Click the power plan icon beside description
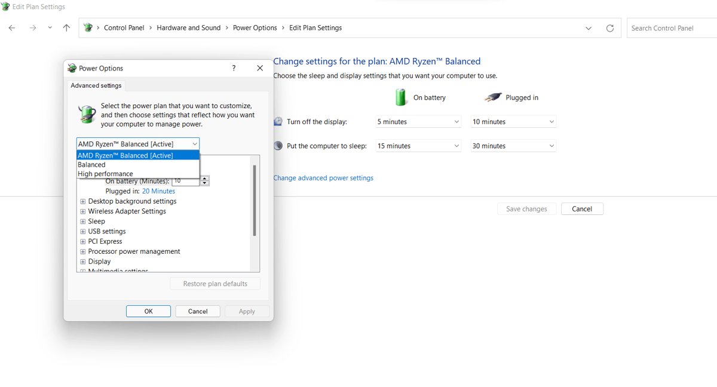The image size is (717, 387). (87, 113)
